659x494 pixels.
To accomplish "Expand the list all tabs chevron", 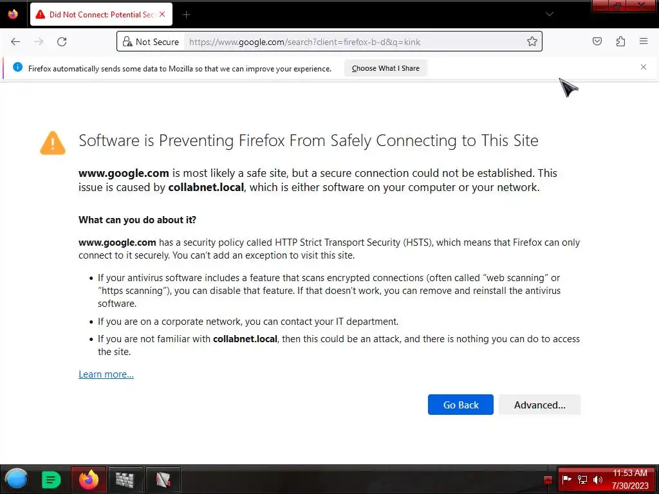I will pyautogui.click(x=550, y=14).
